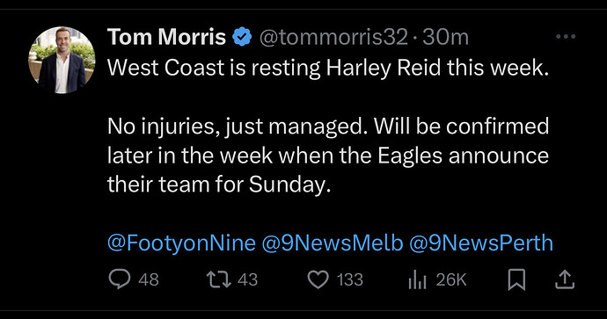Open the Tom Morris display name

point(166,37)
